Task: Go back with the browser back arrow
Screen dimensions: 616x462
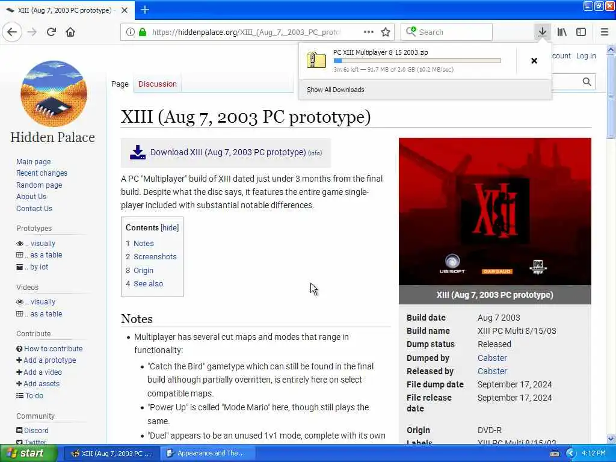Action: tap(12, 32)
